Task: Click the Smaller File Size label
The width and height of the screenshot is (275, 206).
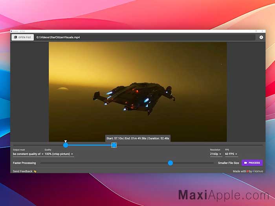Action: point(228,163)
